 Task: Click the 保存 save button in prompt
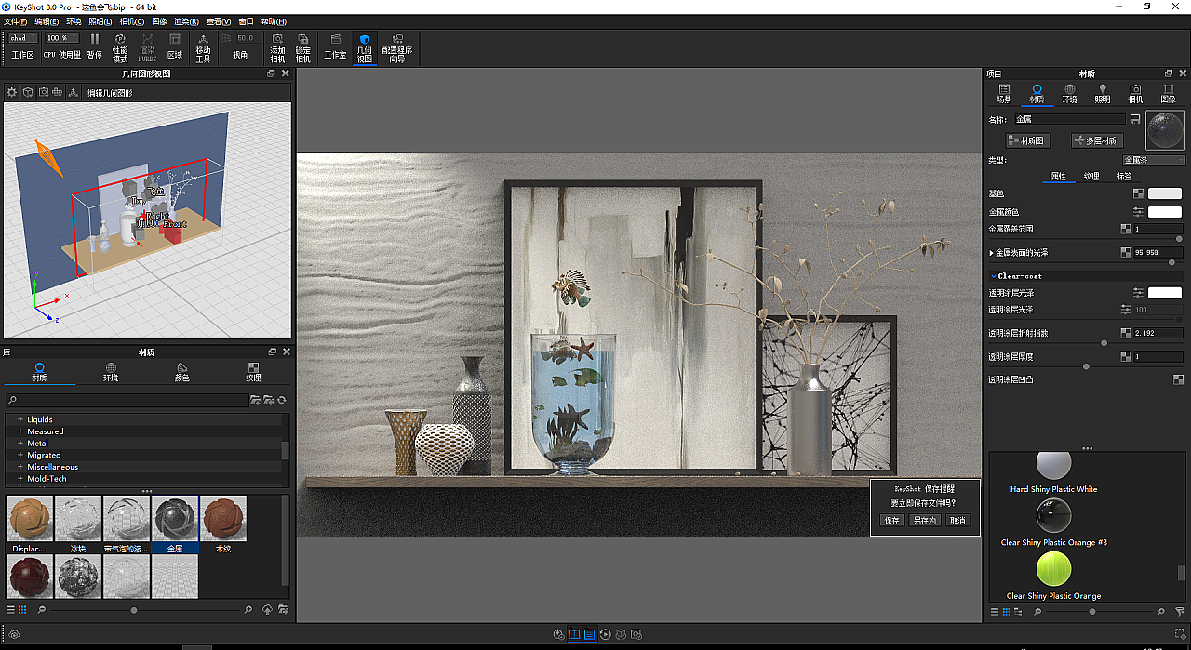point(891,520)
